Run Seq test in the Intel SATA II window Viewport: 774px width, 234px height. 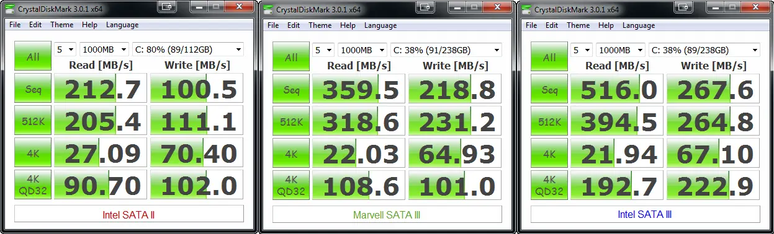pyautogui.click(x=33, y=89)
